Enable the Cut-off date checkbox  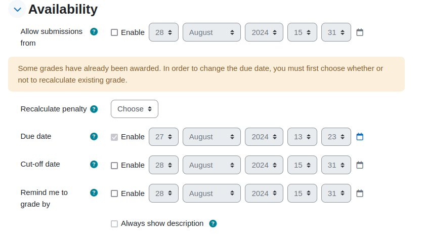114,166
